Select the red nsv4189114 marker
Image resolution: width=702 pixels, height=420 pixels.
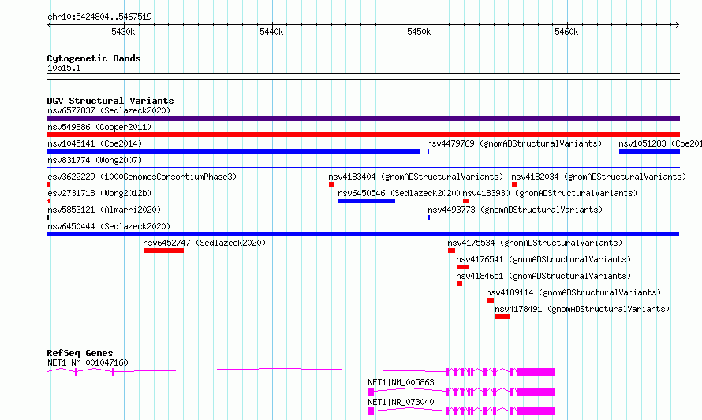491,300
